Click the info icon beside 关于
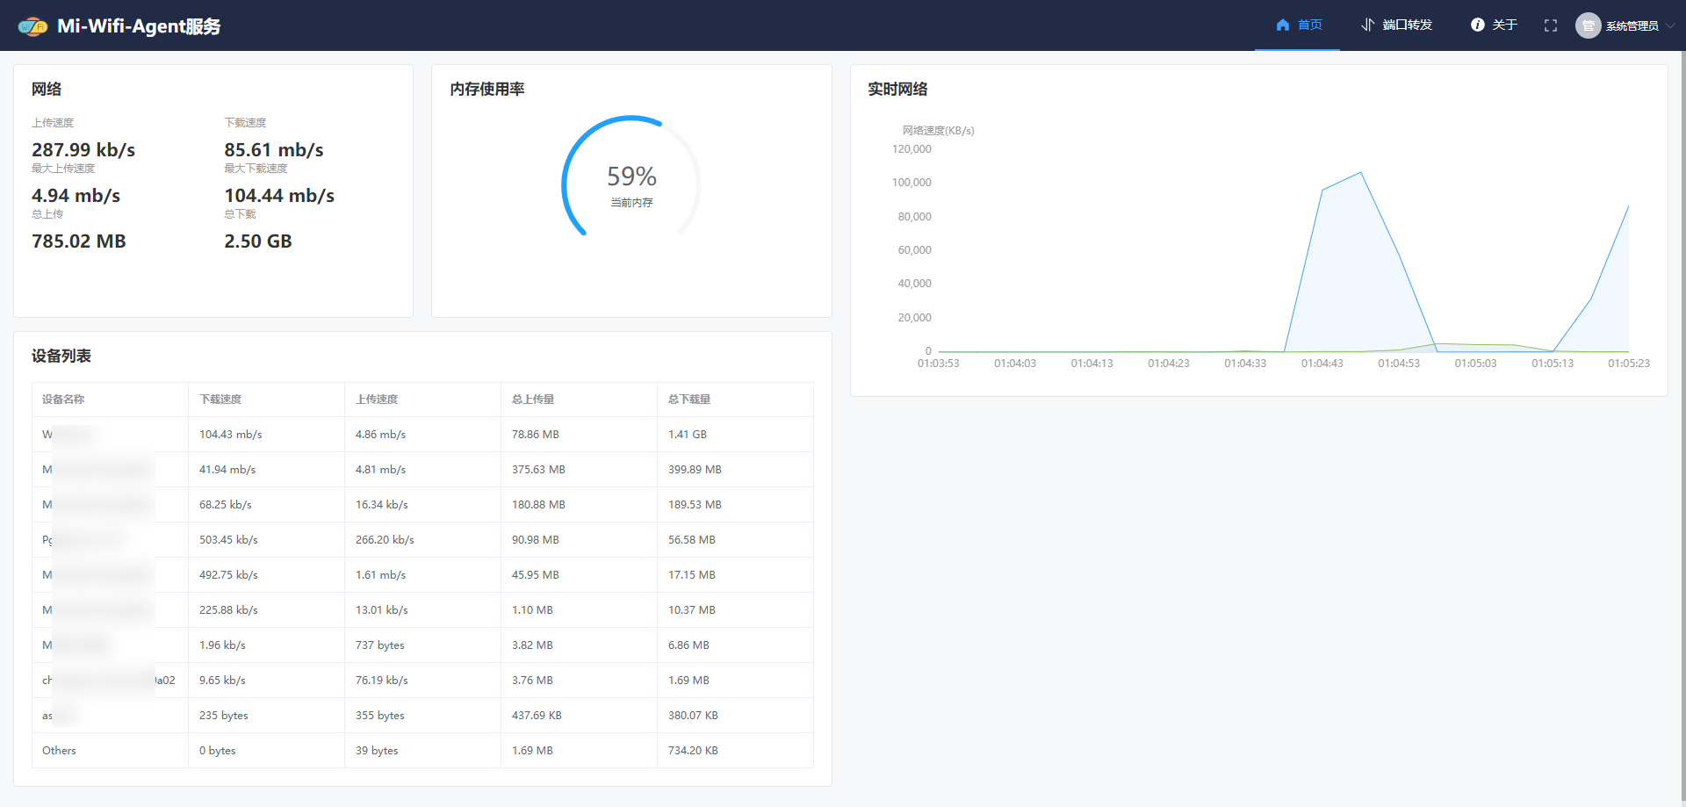 pyautogui.click(x=1478, y=25)
